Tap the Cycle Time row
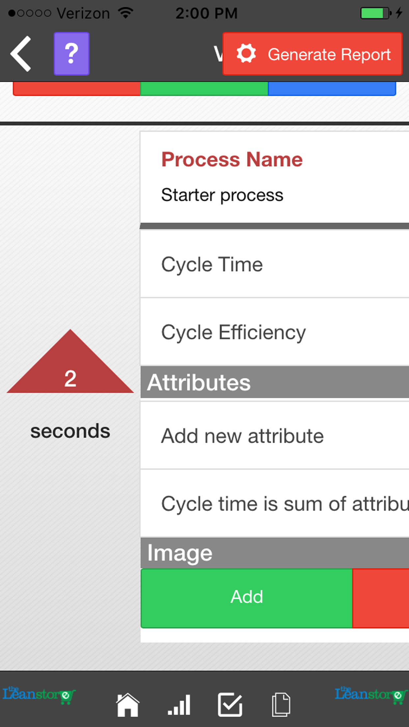The height and width of the screenshot is (727, 409). click(x=274, y=264)
